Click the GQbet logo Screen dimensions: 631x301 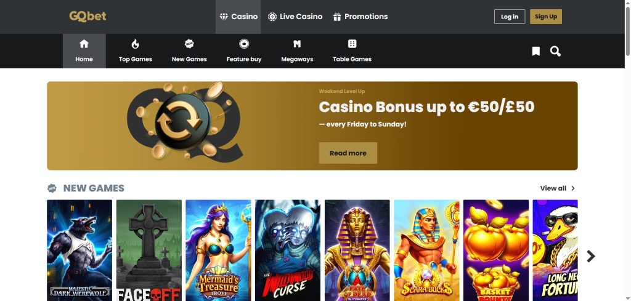click(x=88, y=16)
